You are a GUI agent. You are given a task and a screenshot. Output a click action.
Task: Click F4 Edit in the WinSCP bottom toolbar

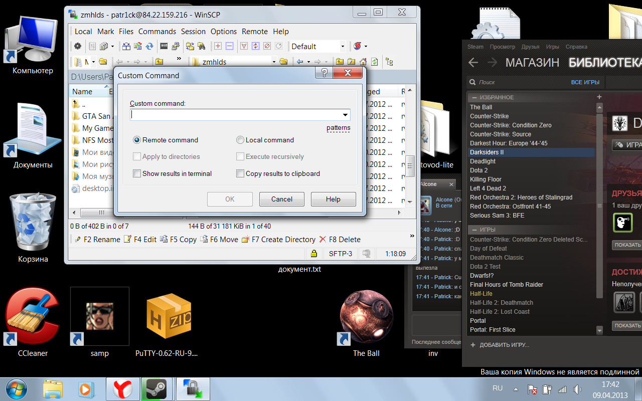140,240
